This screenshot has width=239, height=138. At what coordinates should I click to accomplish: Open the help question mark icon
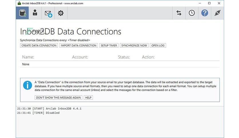(x=205, y=13)
